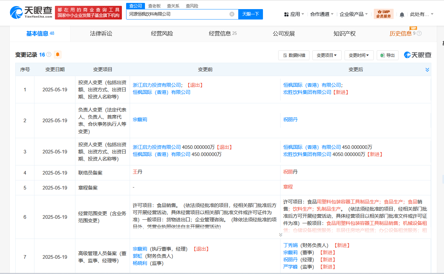444x274 pixels.
Task: Open 宏胜饮料集团有限公司 link in row 1
Action: 307,92
